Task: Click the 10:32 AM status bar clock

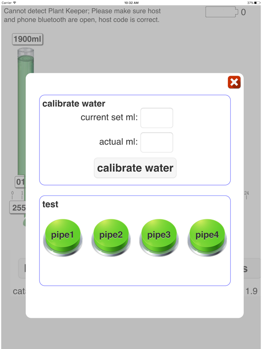Action: (131, 3)
